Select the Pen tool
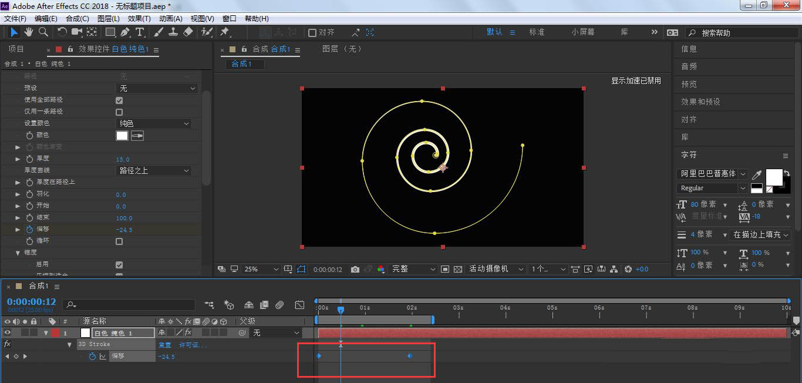 [124, 32]
